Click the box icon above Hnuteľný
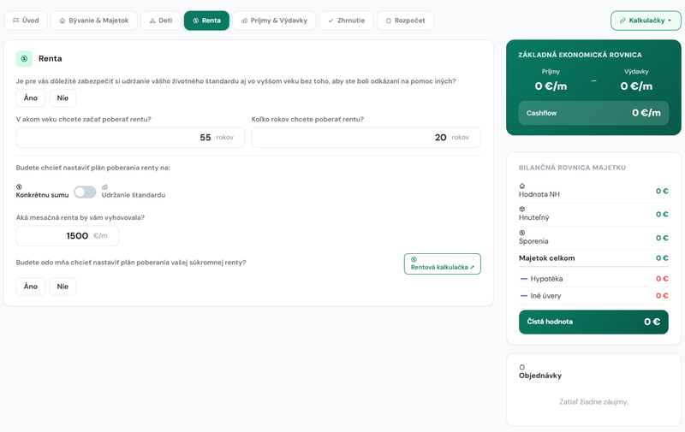 pyautogui.click(x=522, y=209)
